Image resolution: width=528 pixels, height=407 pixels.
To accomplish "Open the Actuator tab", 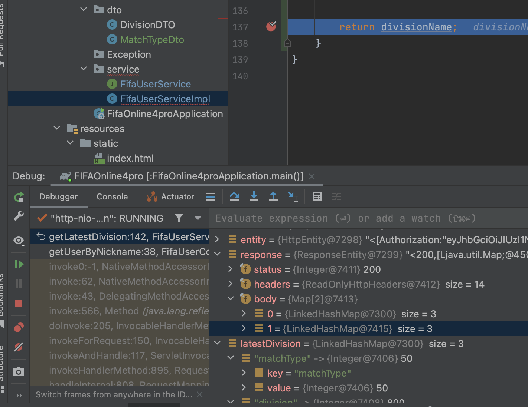I will point(171,196).
